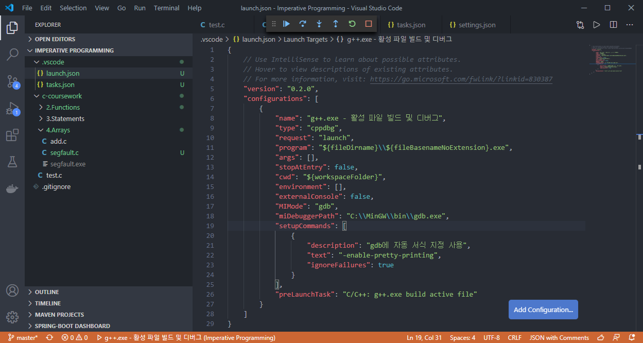Restart the debug session with green icon
The height and width of the screenshot is (343, 643).
point(352,24)
